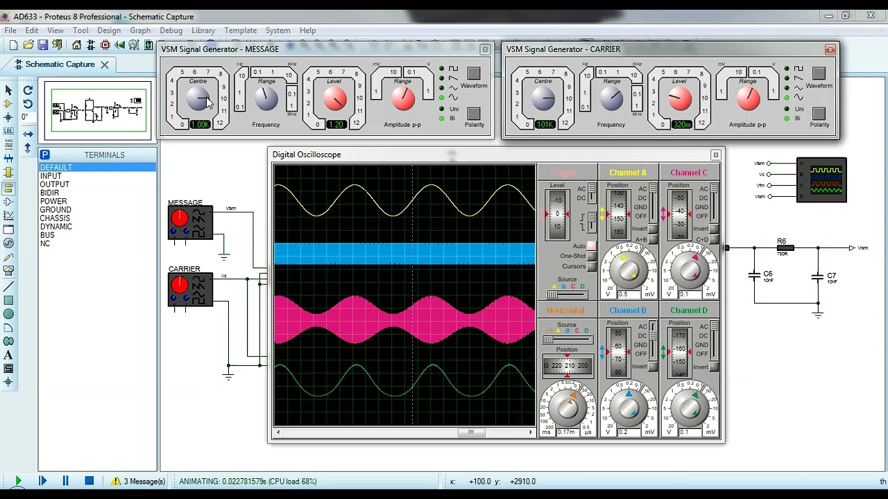This screenshot has width=888, height=499.
Task: Open the File menu
Action: point(10,30)
